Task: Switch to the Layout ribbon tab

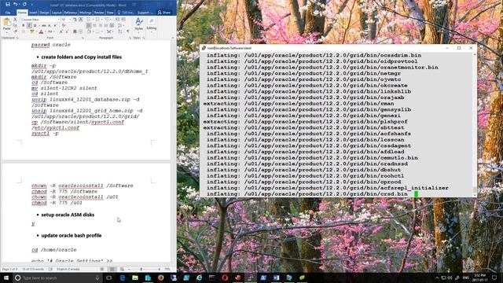Action: [x=57, y=13]
